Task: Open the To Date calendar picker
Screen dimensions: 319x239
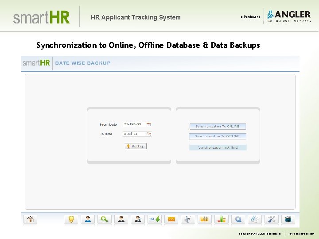Action: (x=149, y=134)
